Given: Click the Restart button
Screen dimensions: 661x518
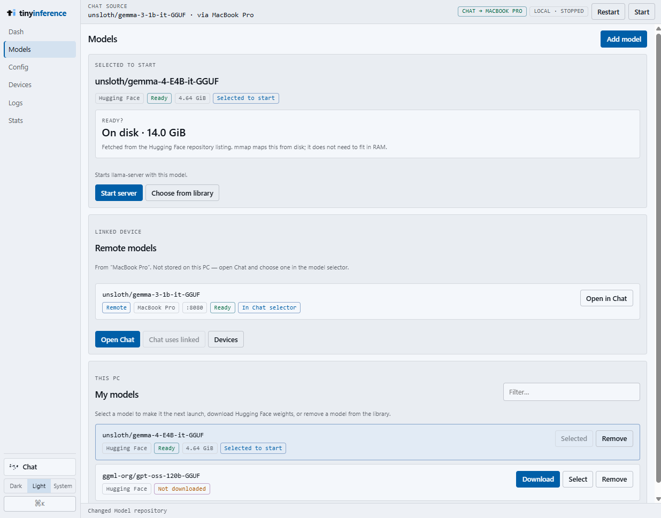Looking at the screenshot, I should tap(608, 12).
